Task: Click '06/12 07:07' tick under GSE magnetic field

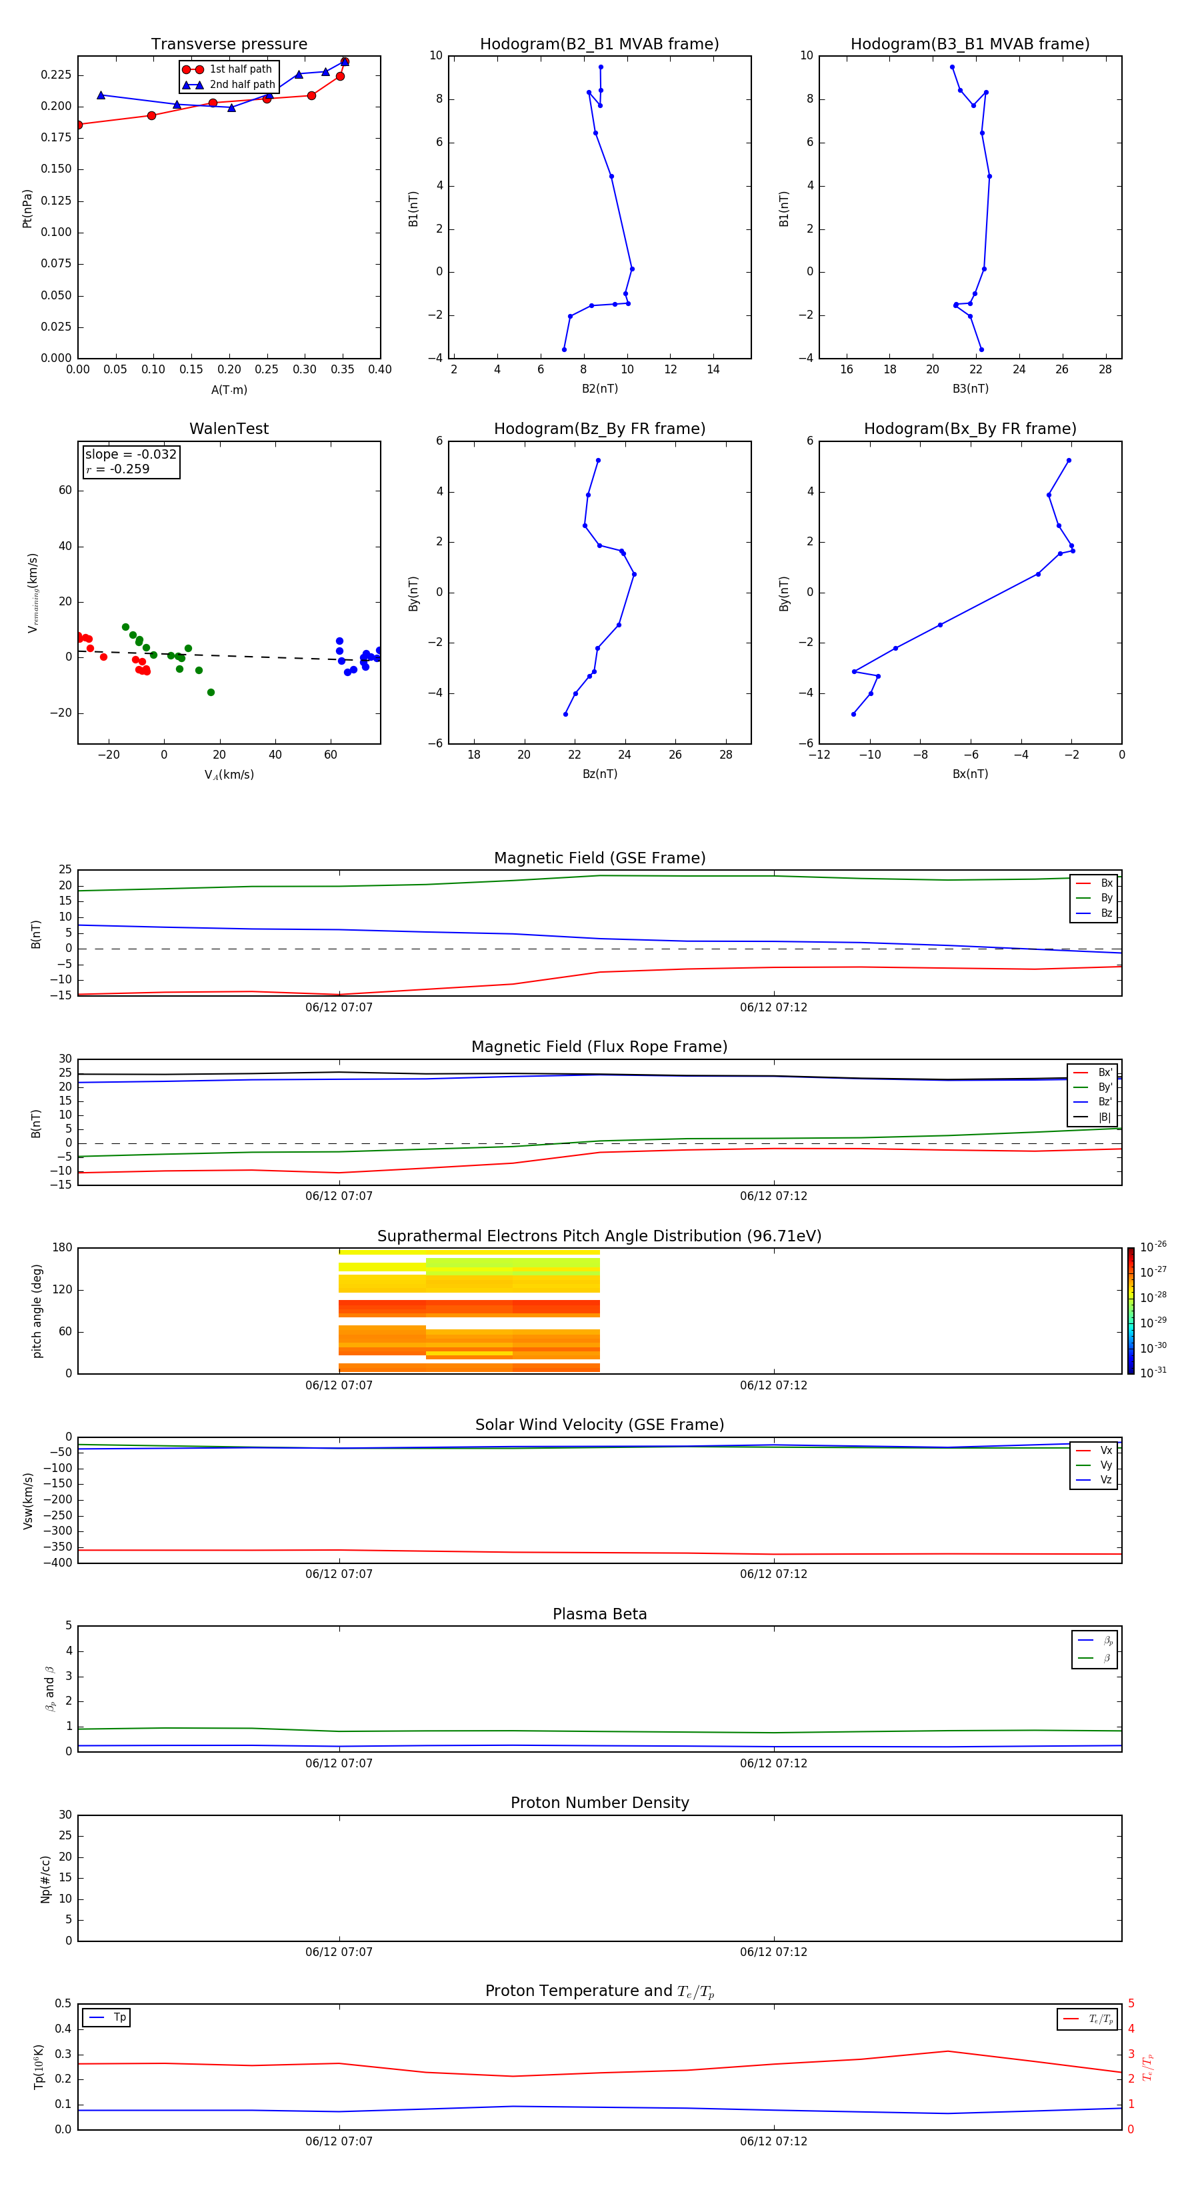Action: tap(339, 1008)
